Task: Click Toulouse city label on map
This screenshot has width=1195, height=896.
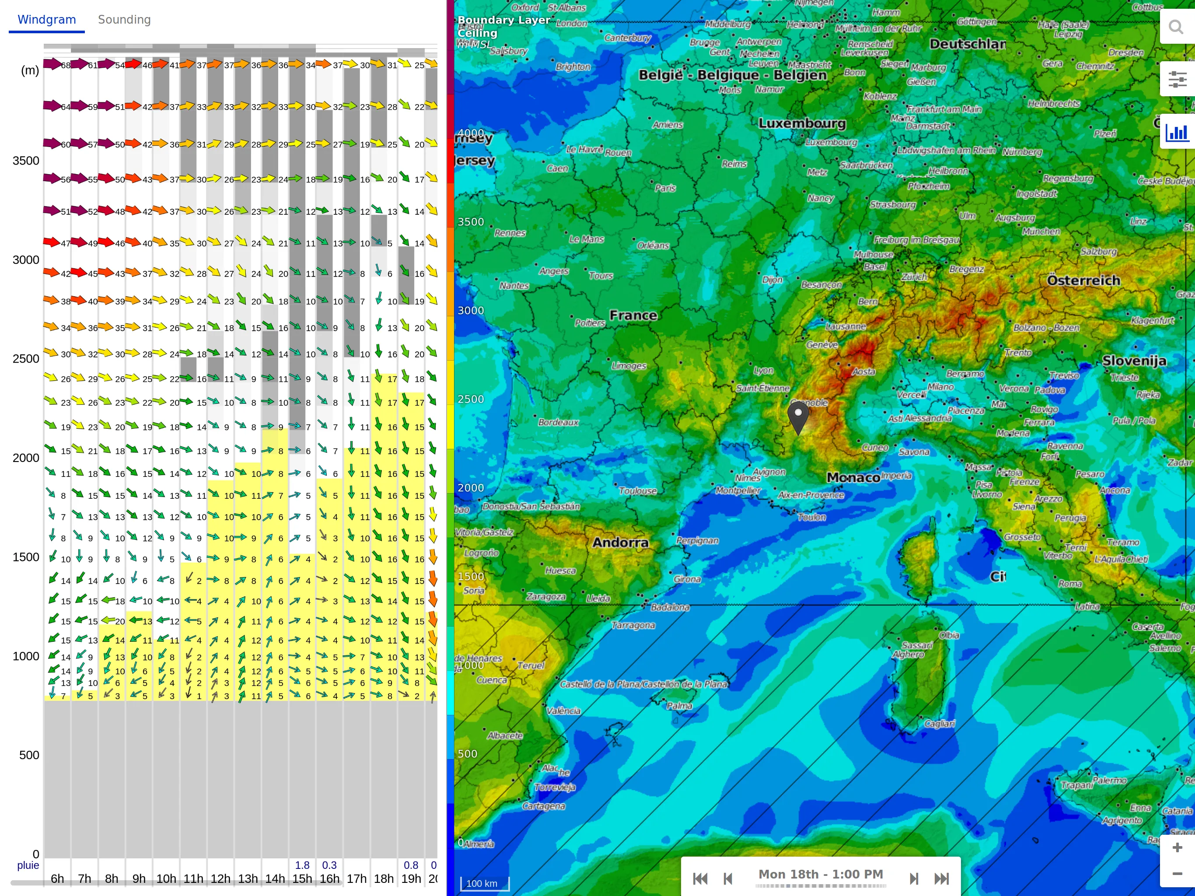Action: [637, 491]
